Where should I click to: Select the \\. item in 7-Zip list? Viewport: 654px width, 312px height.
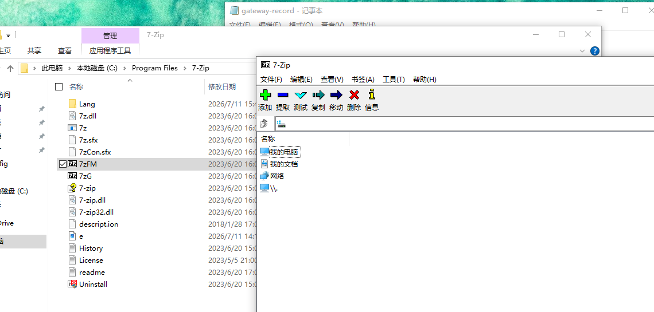click(x=268, y=188)
